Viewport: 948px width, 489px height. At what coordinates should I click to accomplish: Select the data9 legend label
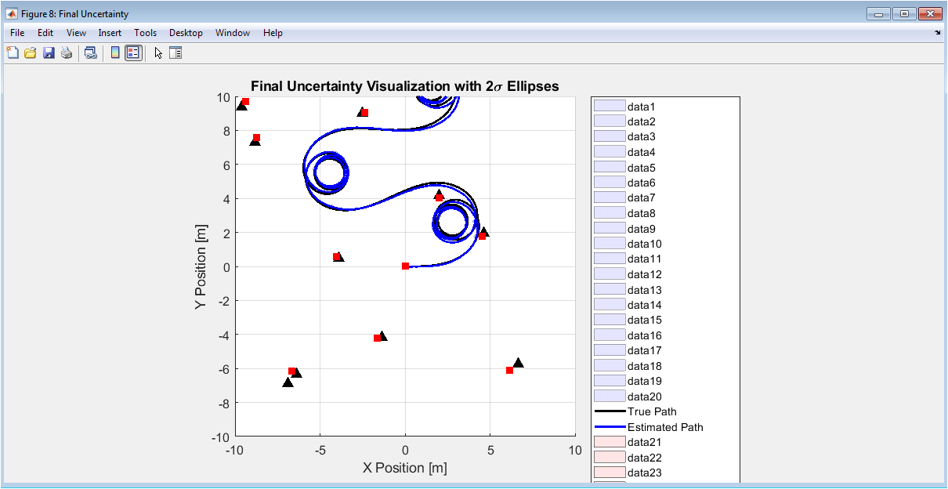pos(642,228)
